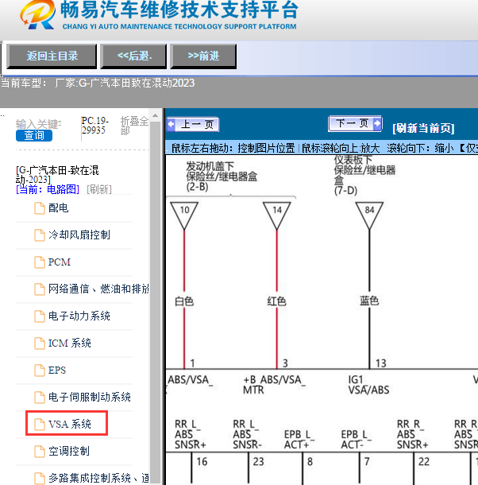Open 多路集成控制系统 item

coord(98,478)
